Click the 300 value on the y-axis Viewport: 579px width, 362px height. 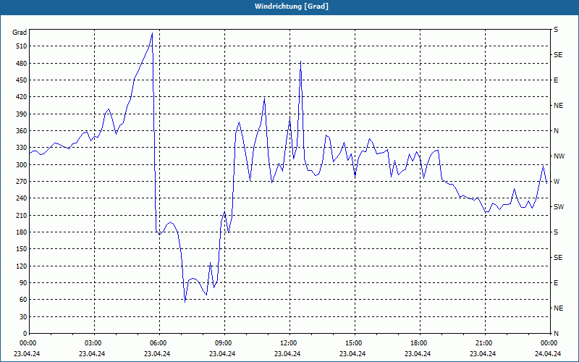coord(22,165)
